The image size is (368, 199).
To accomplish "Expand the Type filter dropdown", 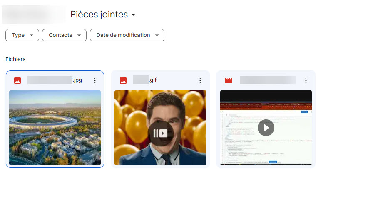I will 22,35.
